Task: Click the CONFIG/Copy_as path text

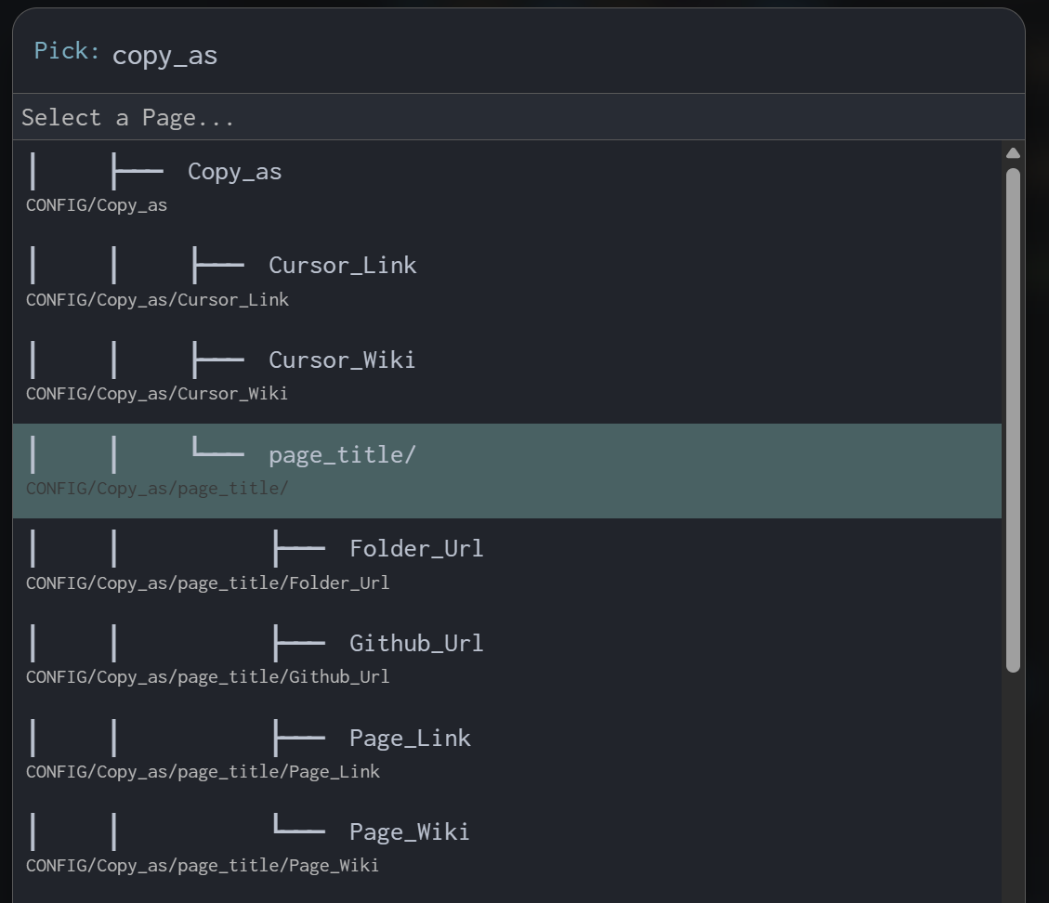Action: [x=97, y=205]
